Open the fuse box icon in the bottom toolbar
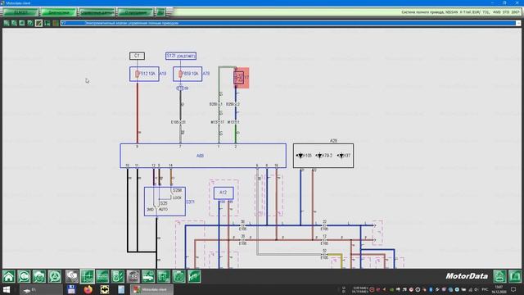Viewport: 524px width, 295px height. click(178, 277)
